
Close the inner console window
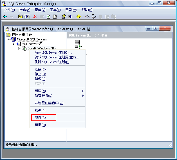click(165, 28)
